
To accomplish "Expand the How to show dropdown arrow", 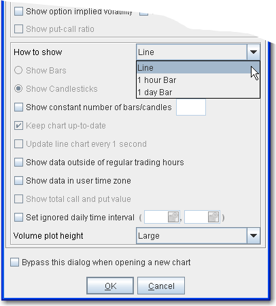I will coord(254,52).
